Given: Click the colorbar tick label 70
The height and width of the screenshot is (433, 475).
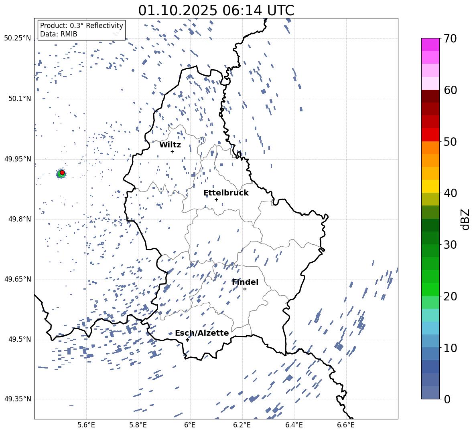Looking at the screenshot, I should pyautogui.click(x=450, y=39).
